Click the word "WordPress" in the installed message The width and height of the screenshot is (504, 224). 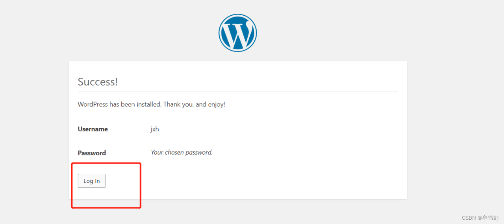tap(93, 104)
